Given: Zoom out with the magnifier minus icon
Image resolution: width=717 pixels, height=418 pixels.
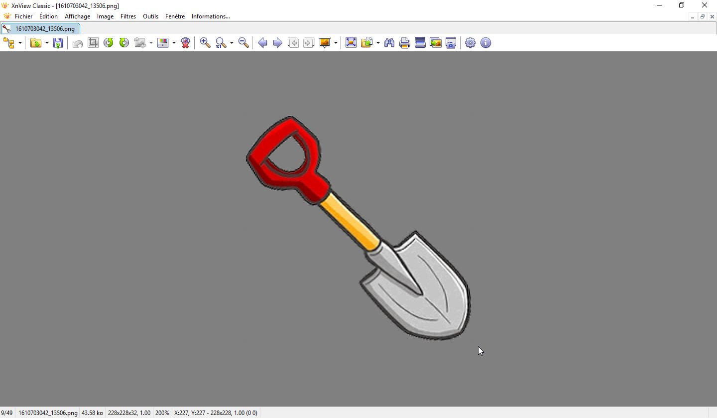Looking at the screenshot, I should point(243,43).
